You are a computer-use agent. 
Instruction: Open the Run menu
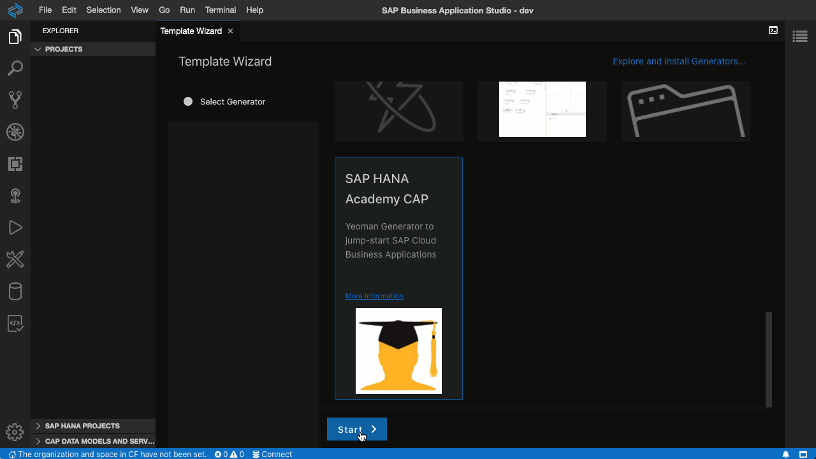pos(187,10)
